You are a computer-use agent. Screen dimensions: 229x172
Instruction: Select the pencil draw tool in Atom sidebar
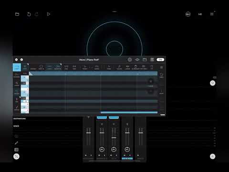tap(17, 108)
